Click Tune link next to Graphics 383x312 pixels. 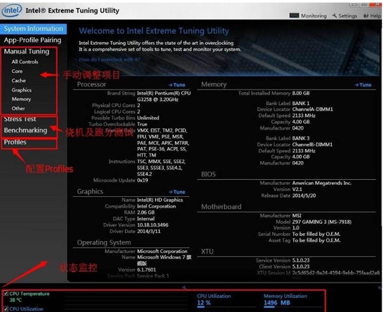[x=177, y=192]
